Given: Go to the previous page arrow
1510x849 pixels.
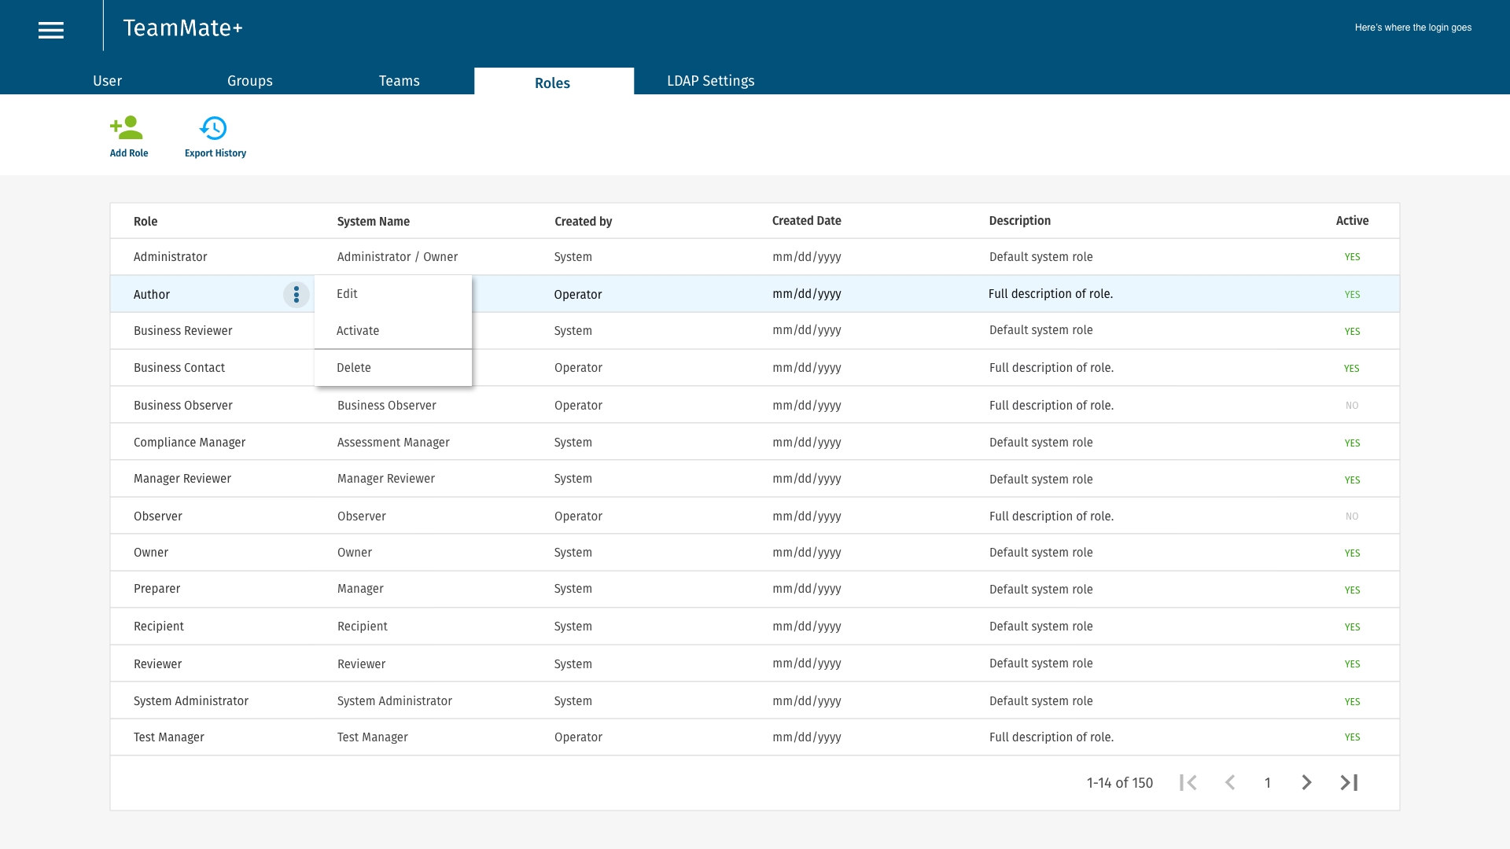Looking at the screenshot, I should tap(1230, 783).
